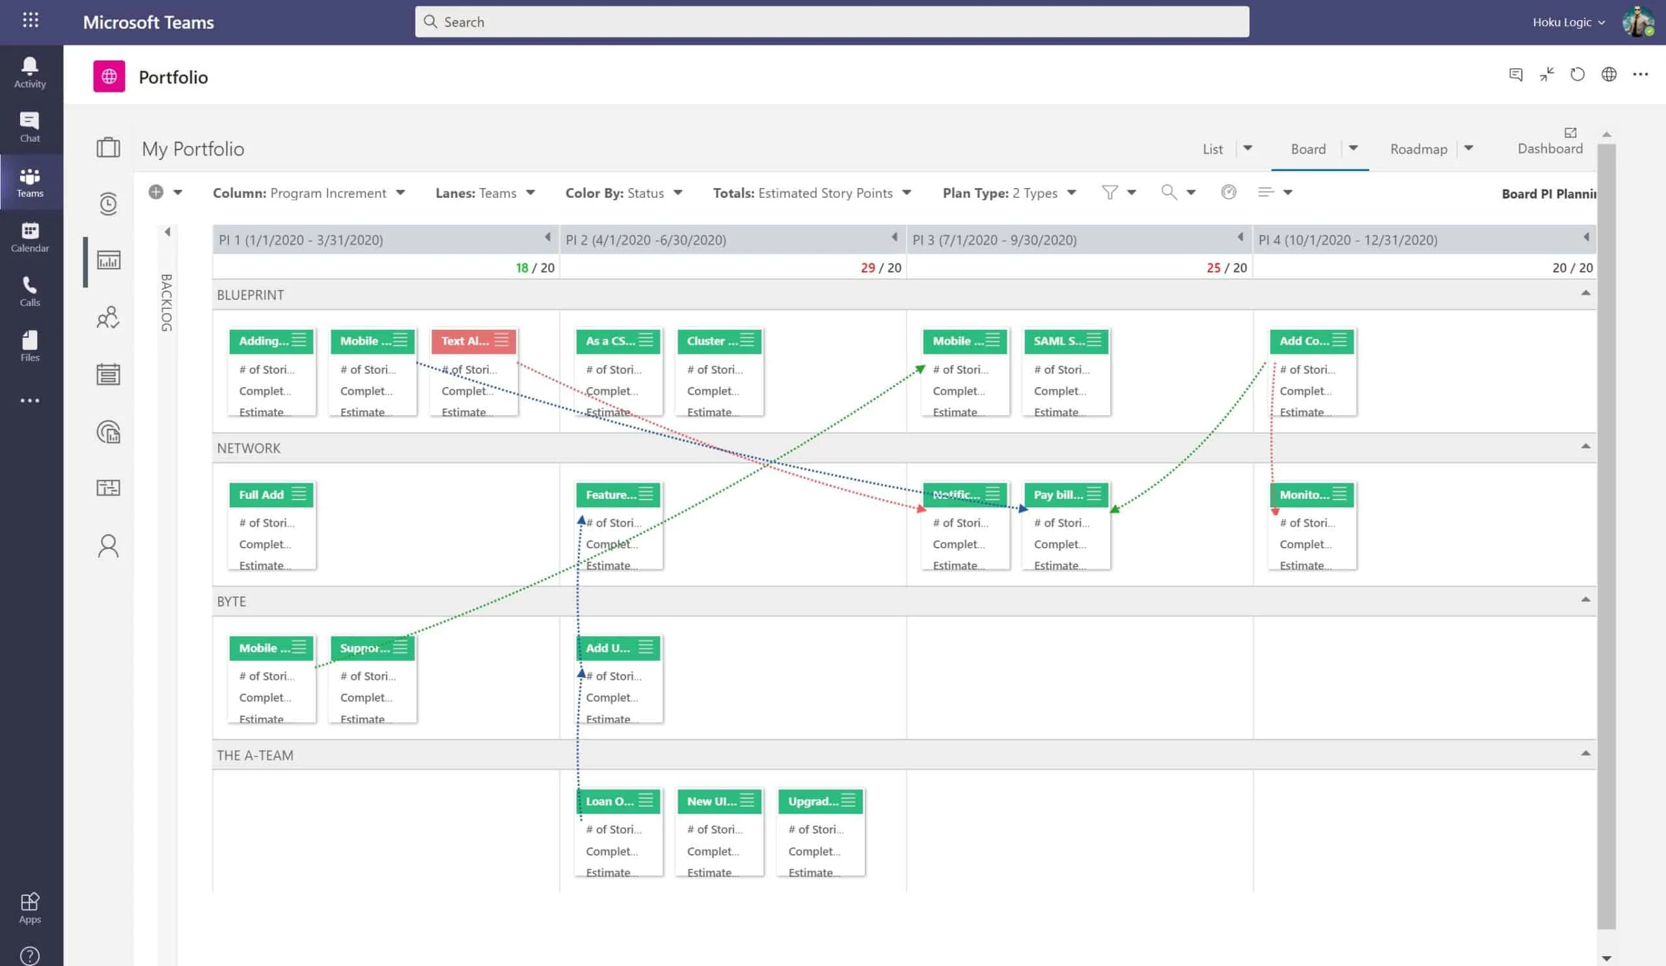Refresh the Portfolio app using the reload icon
Image resolution: width=1666 pixels, height=966 pixels.
pyautogui.click(x=1577, y=75)
